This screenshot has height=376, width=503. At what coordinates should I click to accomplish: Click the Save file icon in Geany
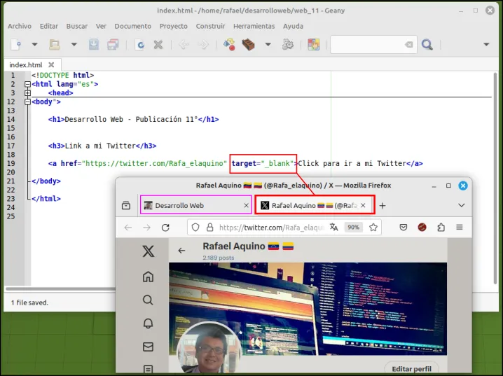(94, 45)
